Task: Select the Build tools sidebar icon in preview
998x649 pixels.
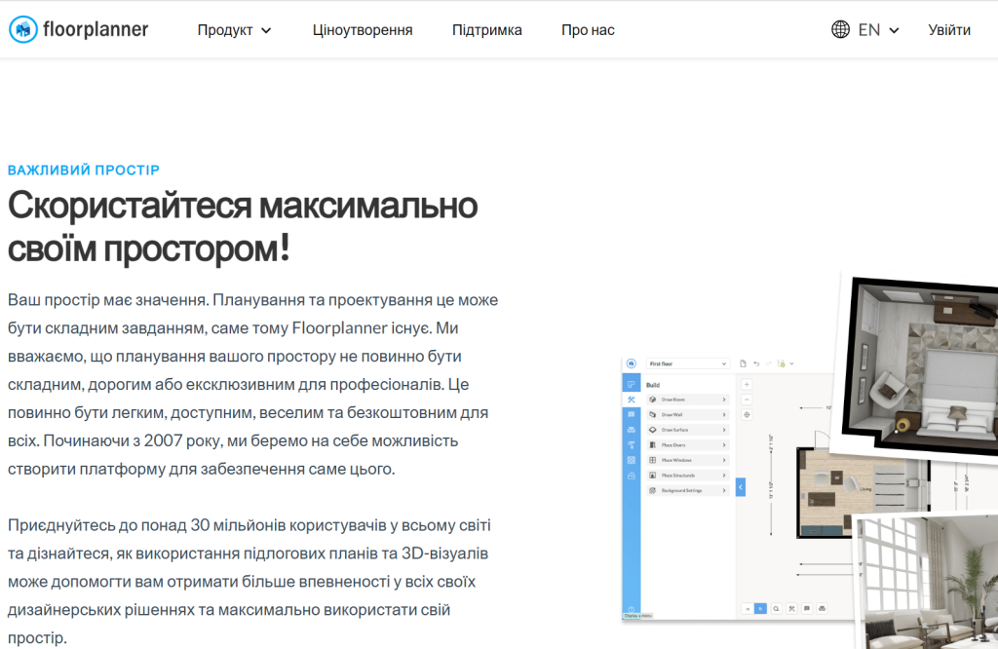Action: (x=631, y=400)
